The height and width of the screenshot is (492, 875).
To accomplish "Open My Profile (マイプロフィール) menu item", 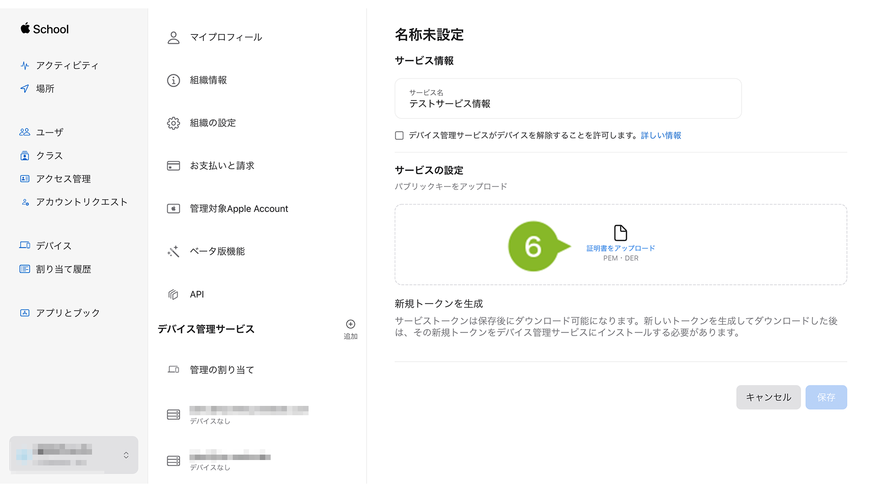I will tap(226, 37).
